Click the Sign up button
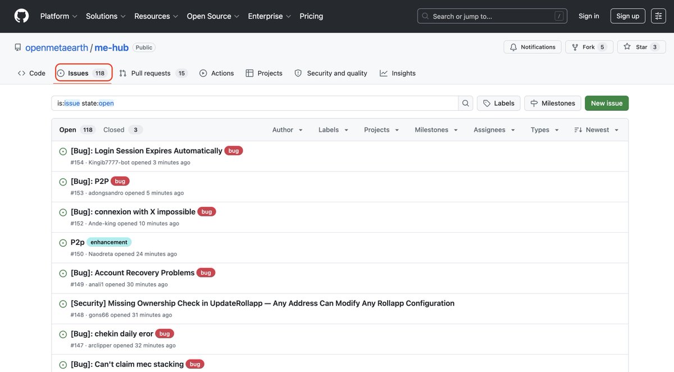The height and width of the screenshot is (372, 674). pyautogui.click(x=627, y=16)
